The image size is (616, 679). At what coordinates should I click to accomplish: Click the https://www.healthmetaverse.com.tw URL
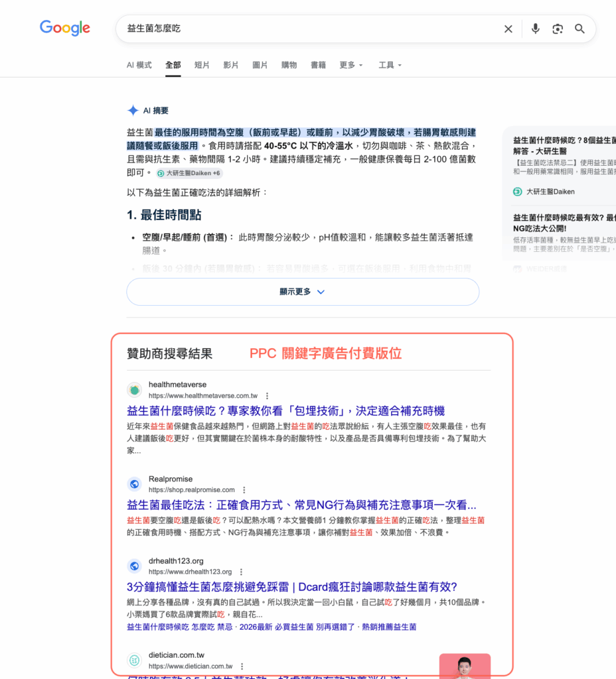tap(203, 396)
